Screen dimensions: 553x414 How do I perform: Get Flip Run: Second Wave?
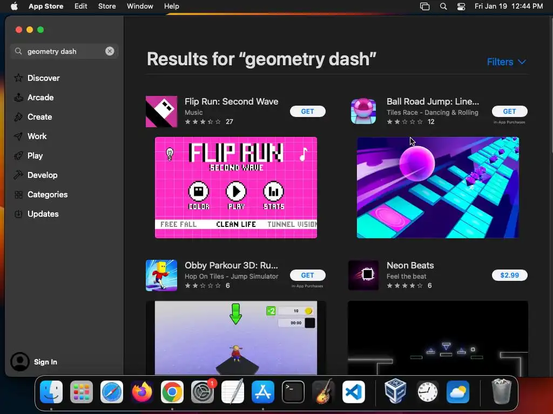307,111
